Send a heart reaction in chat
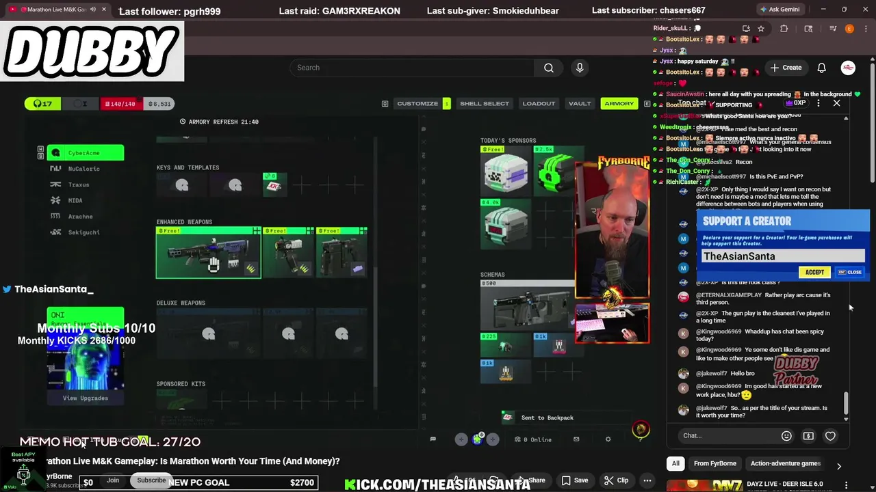Image resolution: width=876 pixels, height=492 pixels. coord(830,436)
